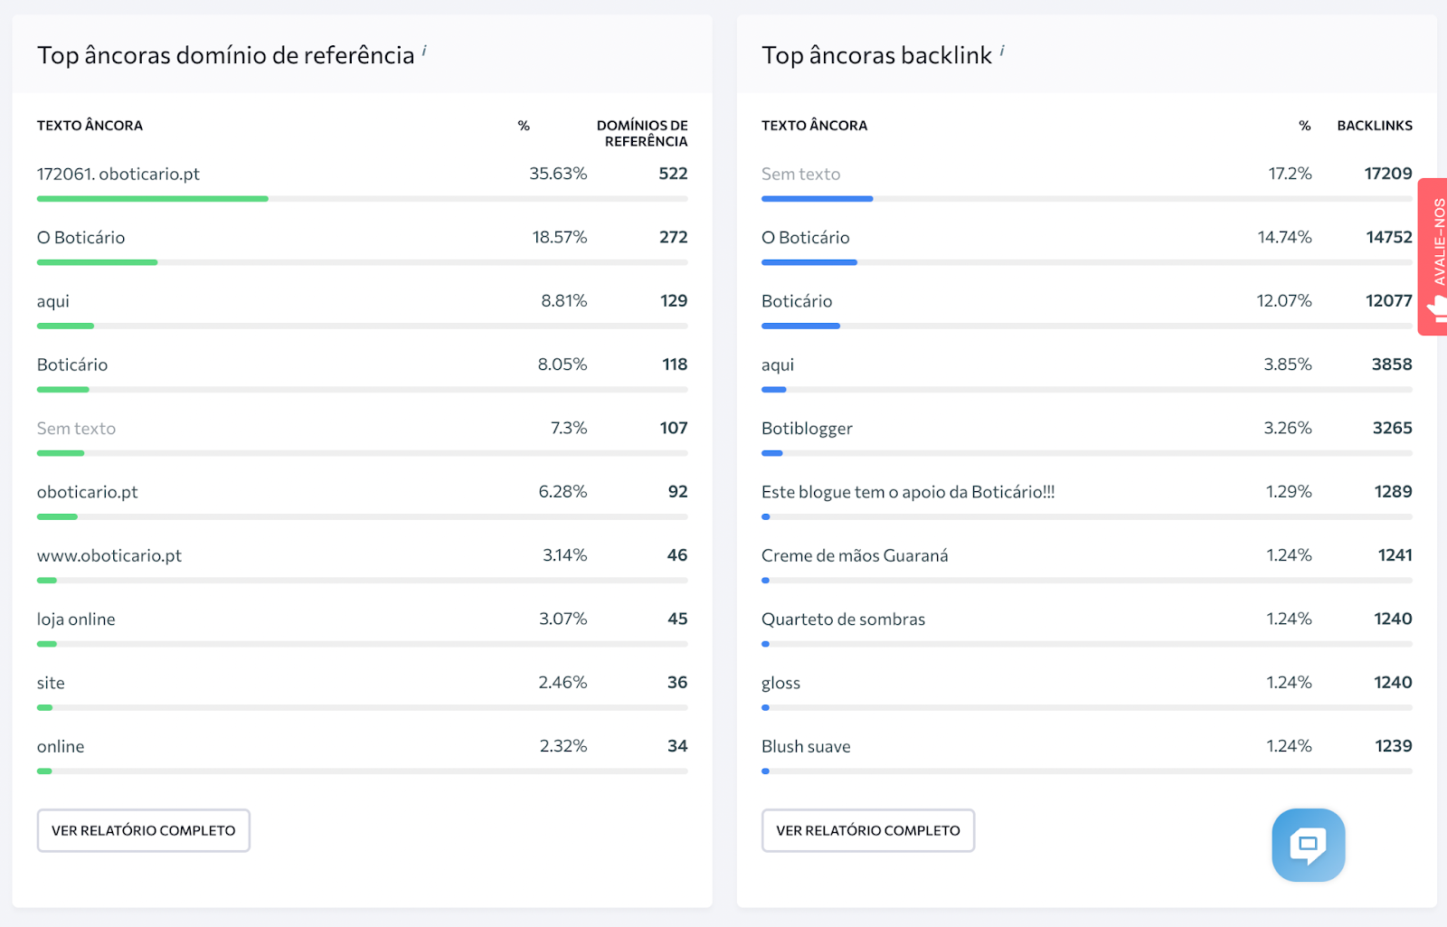Click the backlinks count 17209
Image resolution: width=1447 pixels, height=927 pixels.
[x=1388, y=174]
